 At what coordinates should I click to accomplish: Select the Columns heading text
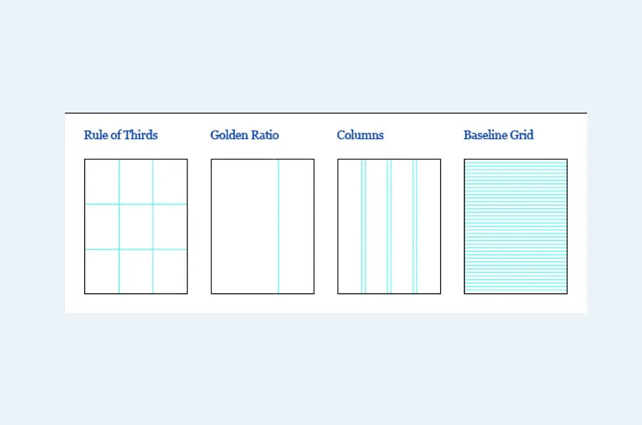(x=360, y=135)
